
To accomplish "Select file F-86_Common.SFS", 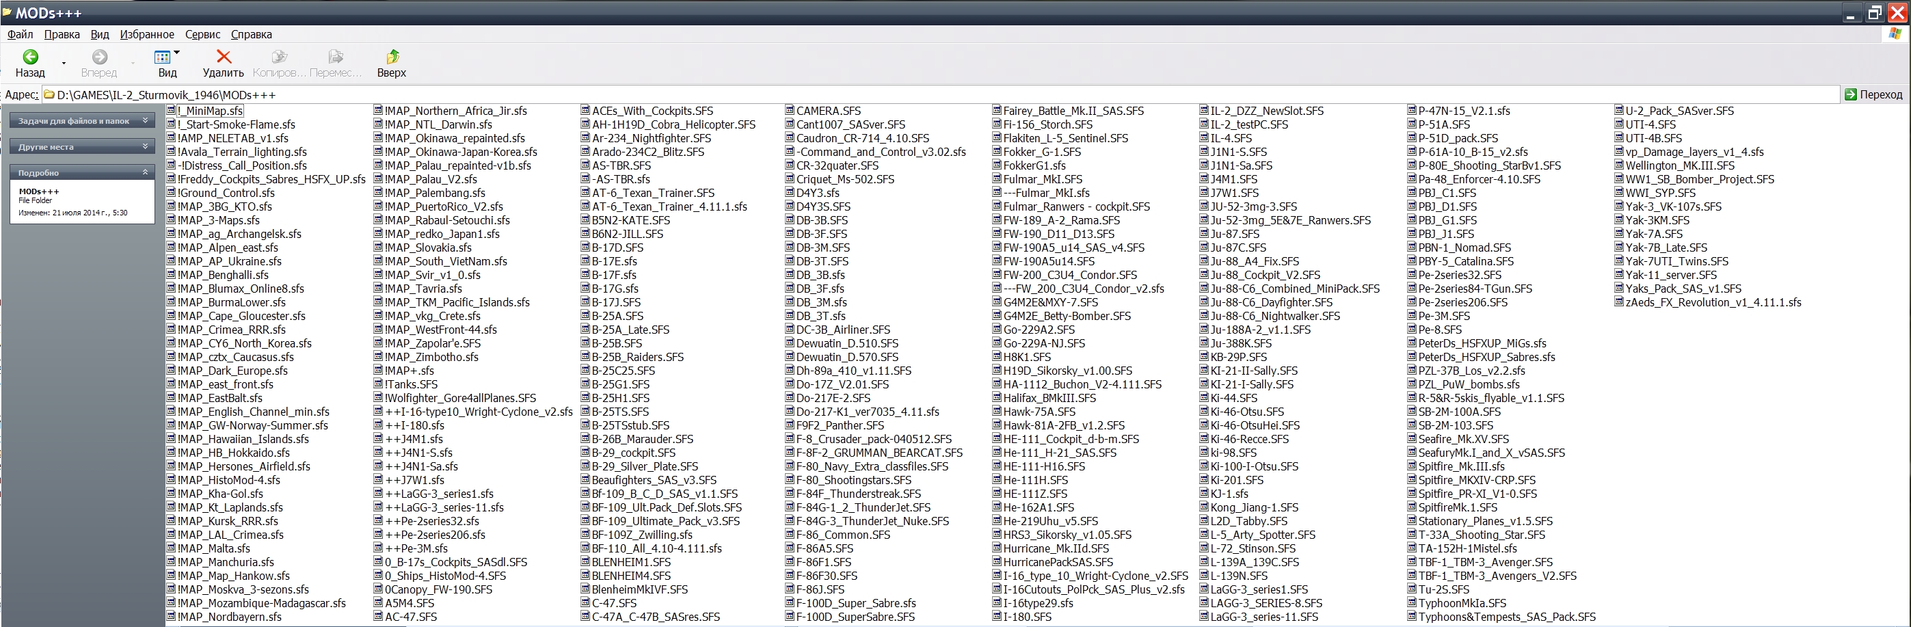I will [x=843, y=534].
